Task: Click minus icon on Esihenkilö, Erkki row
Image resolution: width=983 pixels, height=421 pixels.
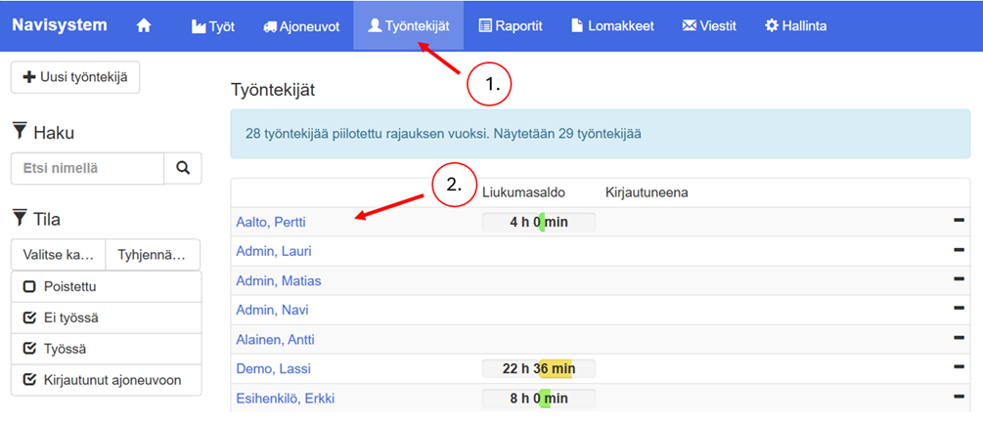Action: tap(959, 398)
